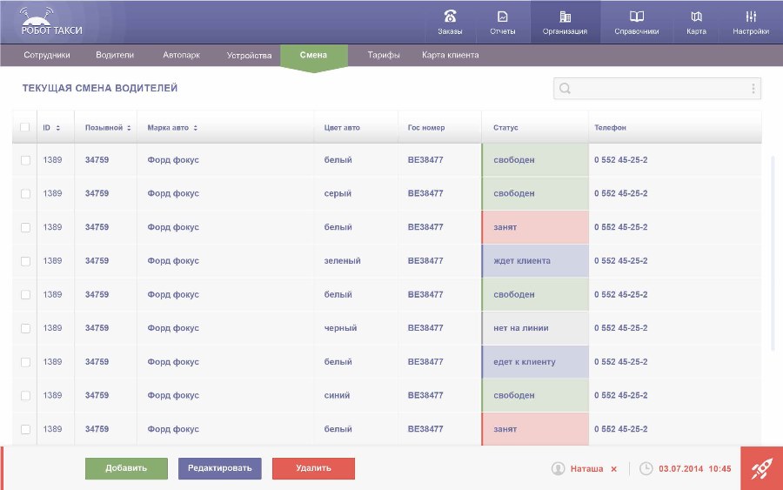Screen dimensions: 783x490
Task: Check the row with status нет на линии
Action: click(x=25, y=329)
